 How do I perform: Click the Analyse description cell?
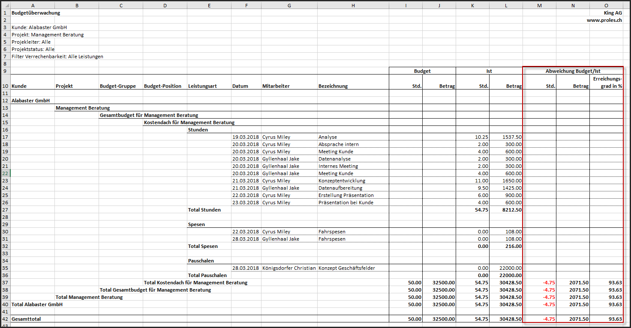point(328,137)
